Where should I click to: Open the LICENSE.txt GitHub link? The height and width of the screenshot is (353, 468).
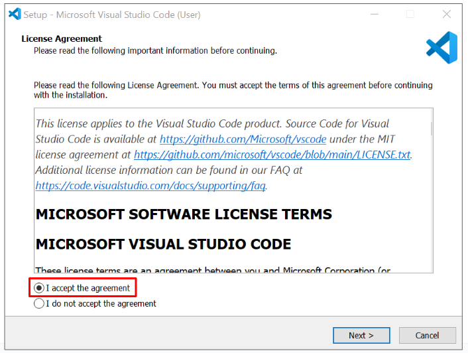[272, 155]
